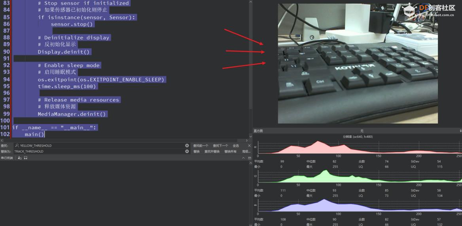Screen dimensions: 462x226
Task: Click 查找并替换 find and replace button
Action: (x=212, y=151)
